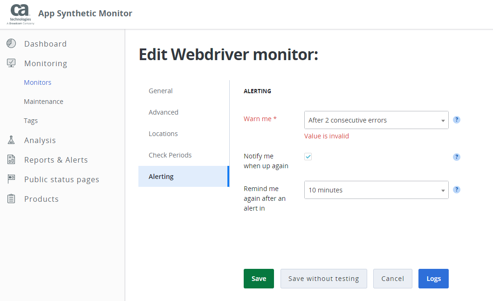Click the CA Technologies logo
Screen dimensions: 493x301
tap(21, 14)
